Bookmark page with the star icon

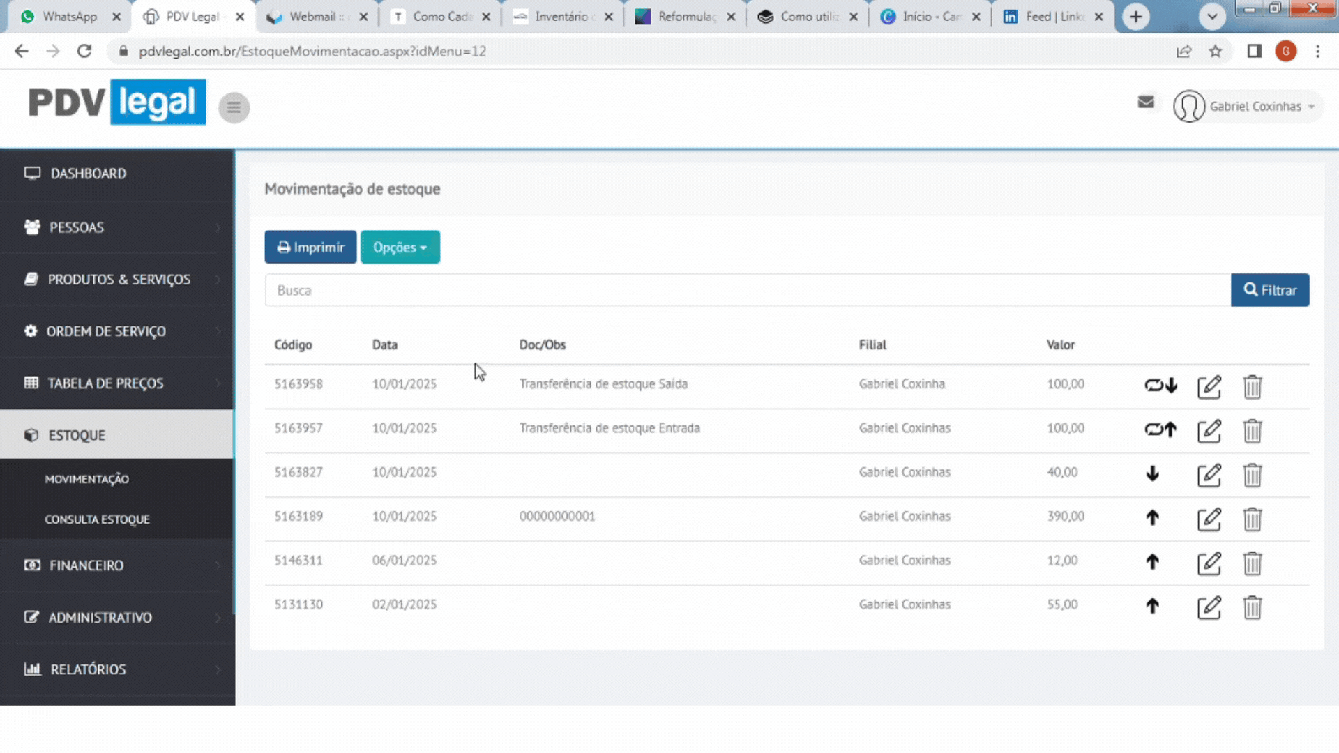tap(1216, 52)
